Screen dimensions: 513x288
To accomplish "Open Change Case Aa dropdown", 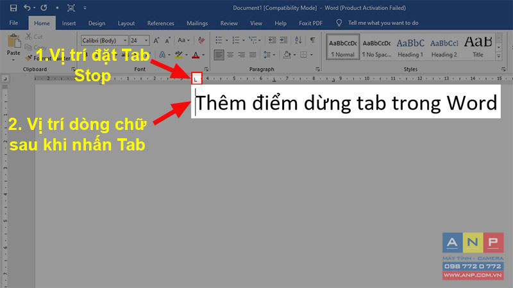I will point(183,40).
